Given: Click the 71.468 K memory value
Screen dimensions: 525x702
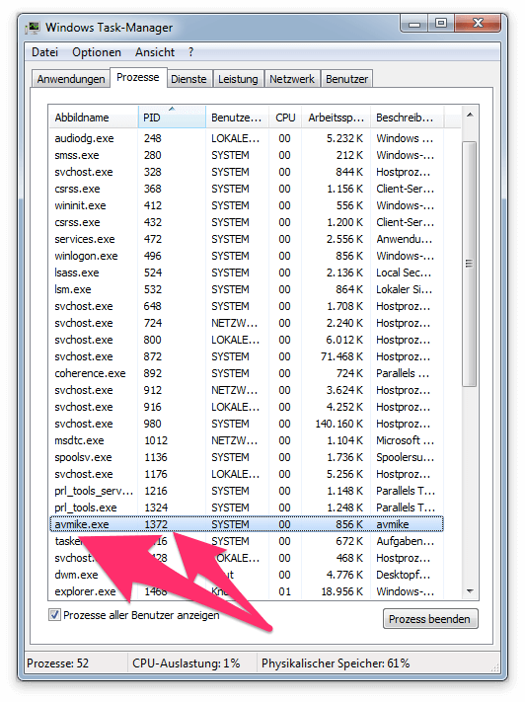Looking at the screenshot, I should tap(342, 356).
